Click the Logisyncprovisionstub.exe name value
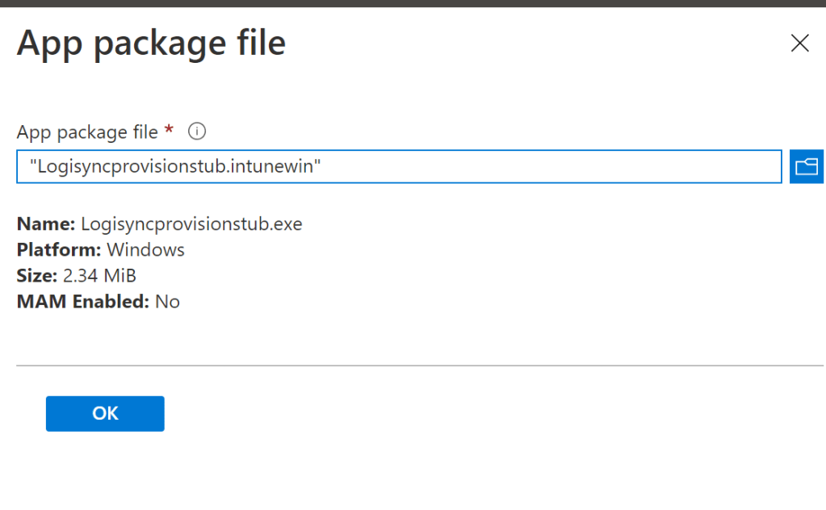 coord(191,224)
